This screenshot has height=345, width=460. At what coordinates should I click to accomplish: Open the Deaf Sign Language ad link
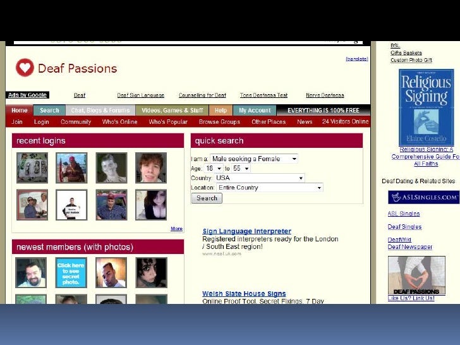[140, 95]
